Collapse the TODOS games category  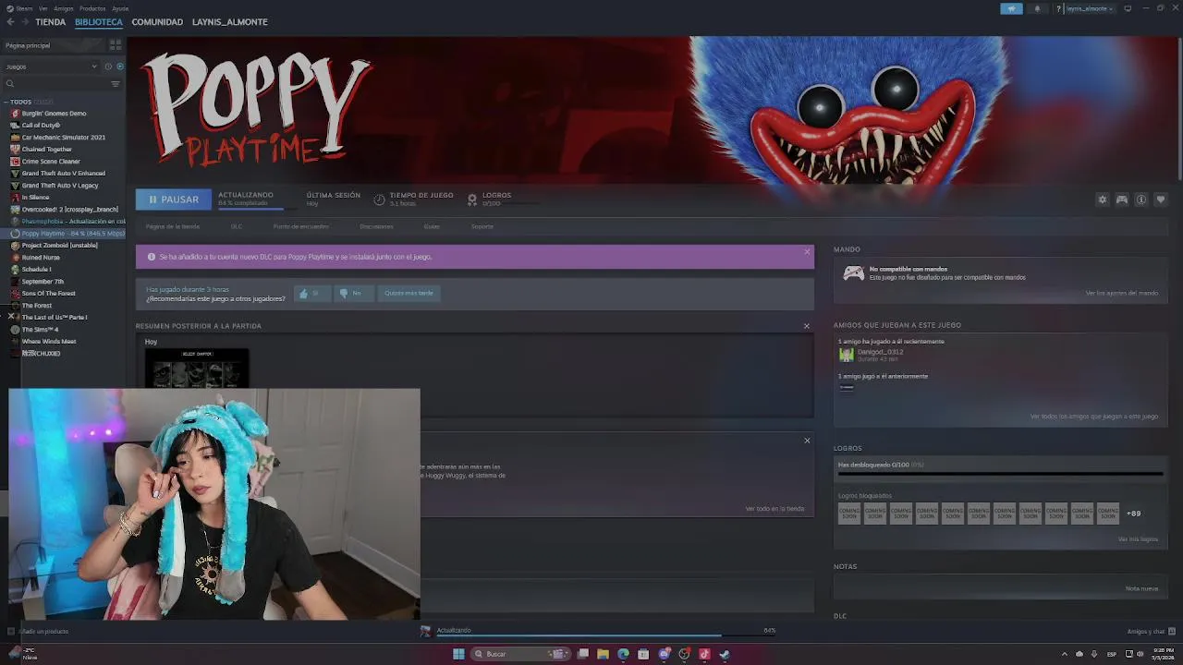pos(6,102)
